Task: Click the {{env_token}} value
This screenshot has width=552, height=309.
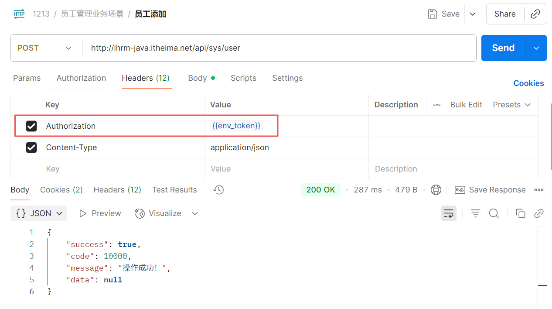Action: [236, 126]
